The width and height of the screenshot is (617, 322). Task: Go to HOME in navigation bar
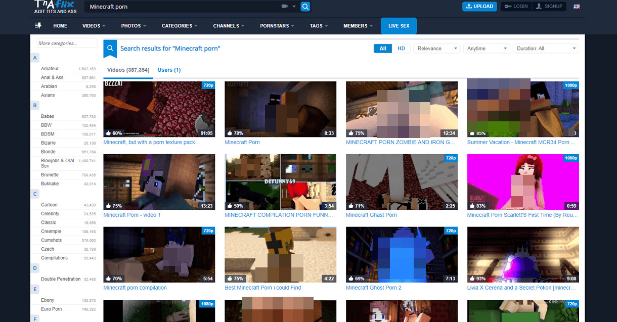60,26
